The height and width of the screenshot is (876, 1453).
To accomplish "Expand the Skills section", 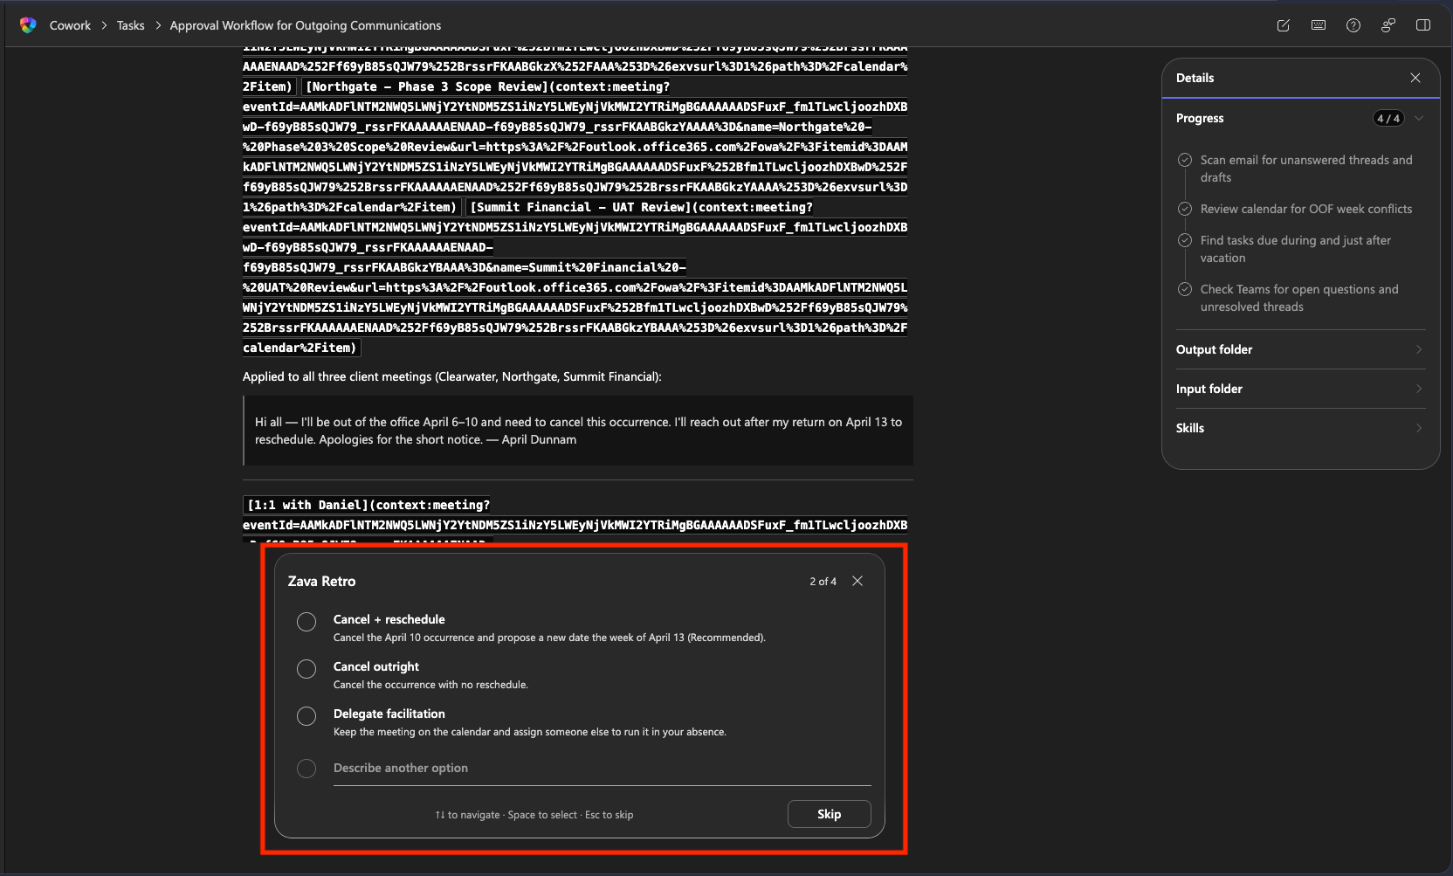I will (x=1300, y=428).
